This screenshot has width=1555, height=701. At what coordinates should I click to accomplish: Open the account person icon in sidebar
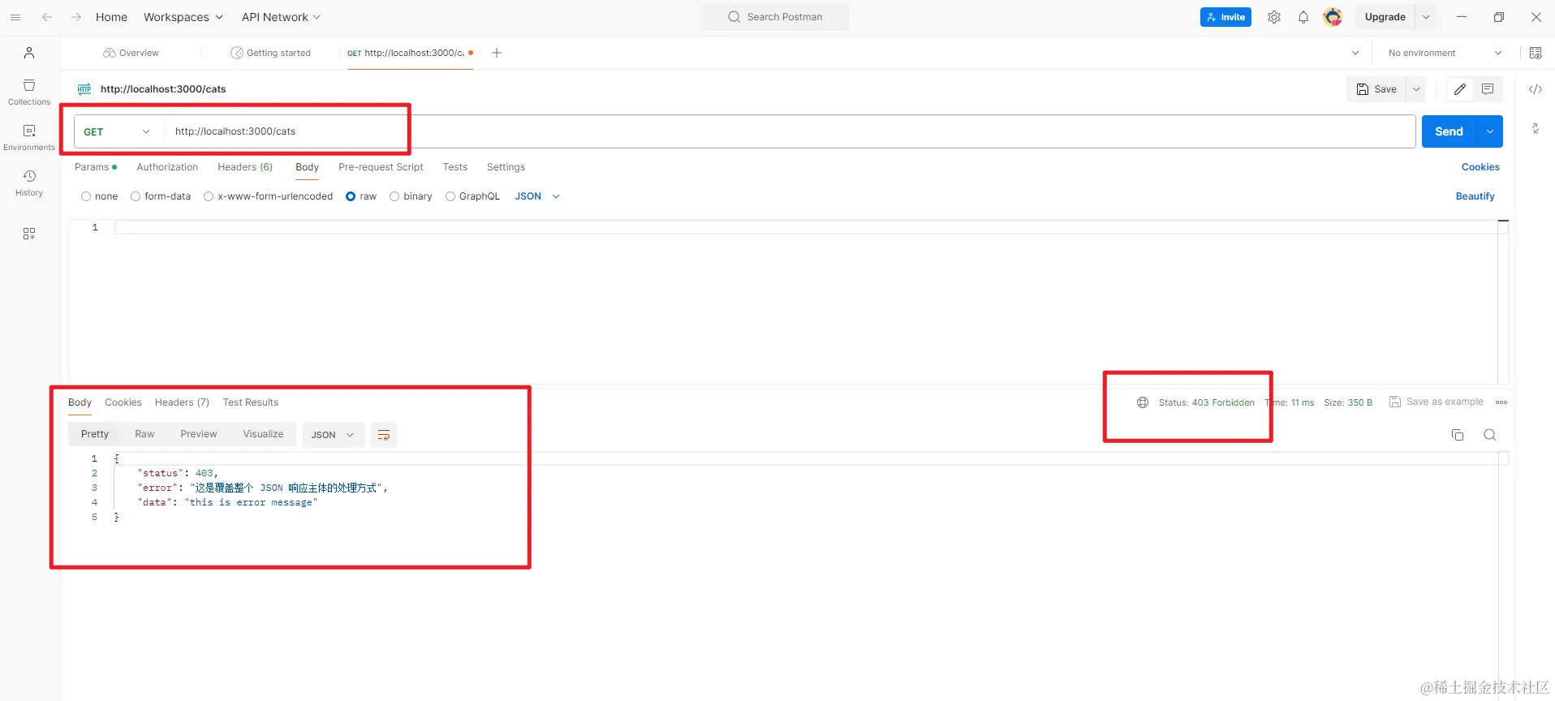click(x=29, y=53)
